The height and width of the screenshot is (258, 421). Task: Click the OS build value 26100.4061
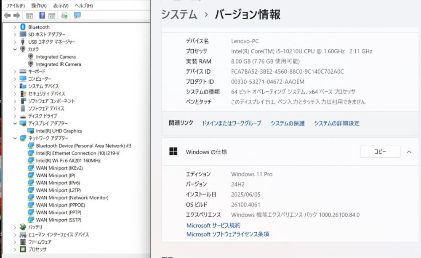tap(245, 205)
